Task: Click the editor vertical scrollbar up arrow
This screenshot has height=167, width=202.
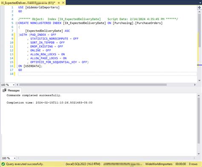Action: tap(199, 12)
